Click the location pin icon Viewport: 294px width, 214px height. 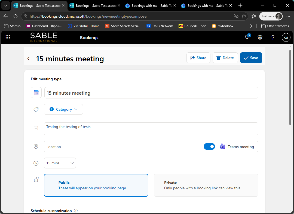pos(36,146)
